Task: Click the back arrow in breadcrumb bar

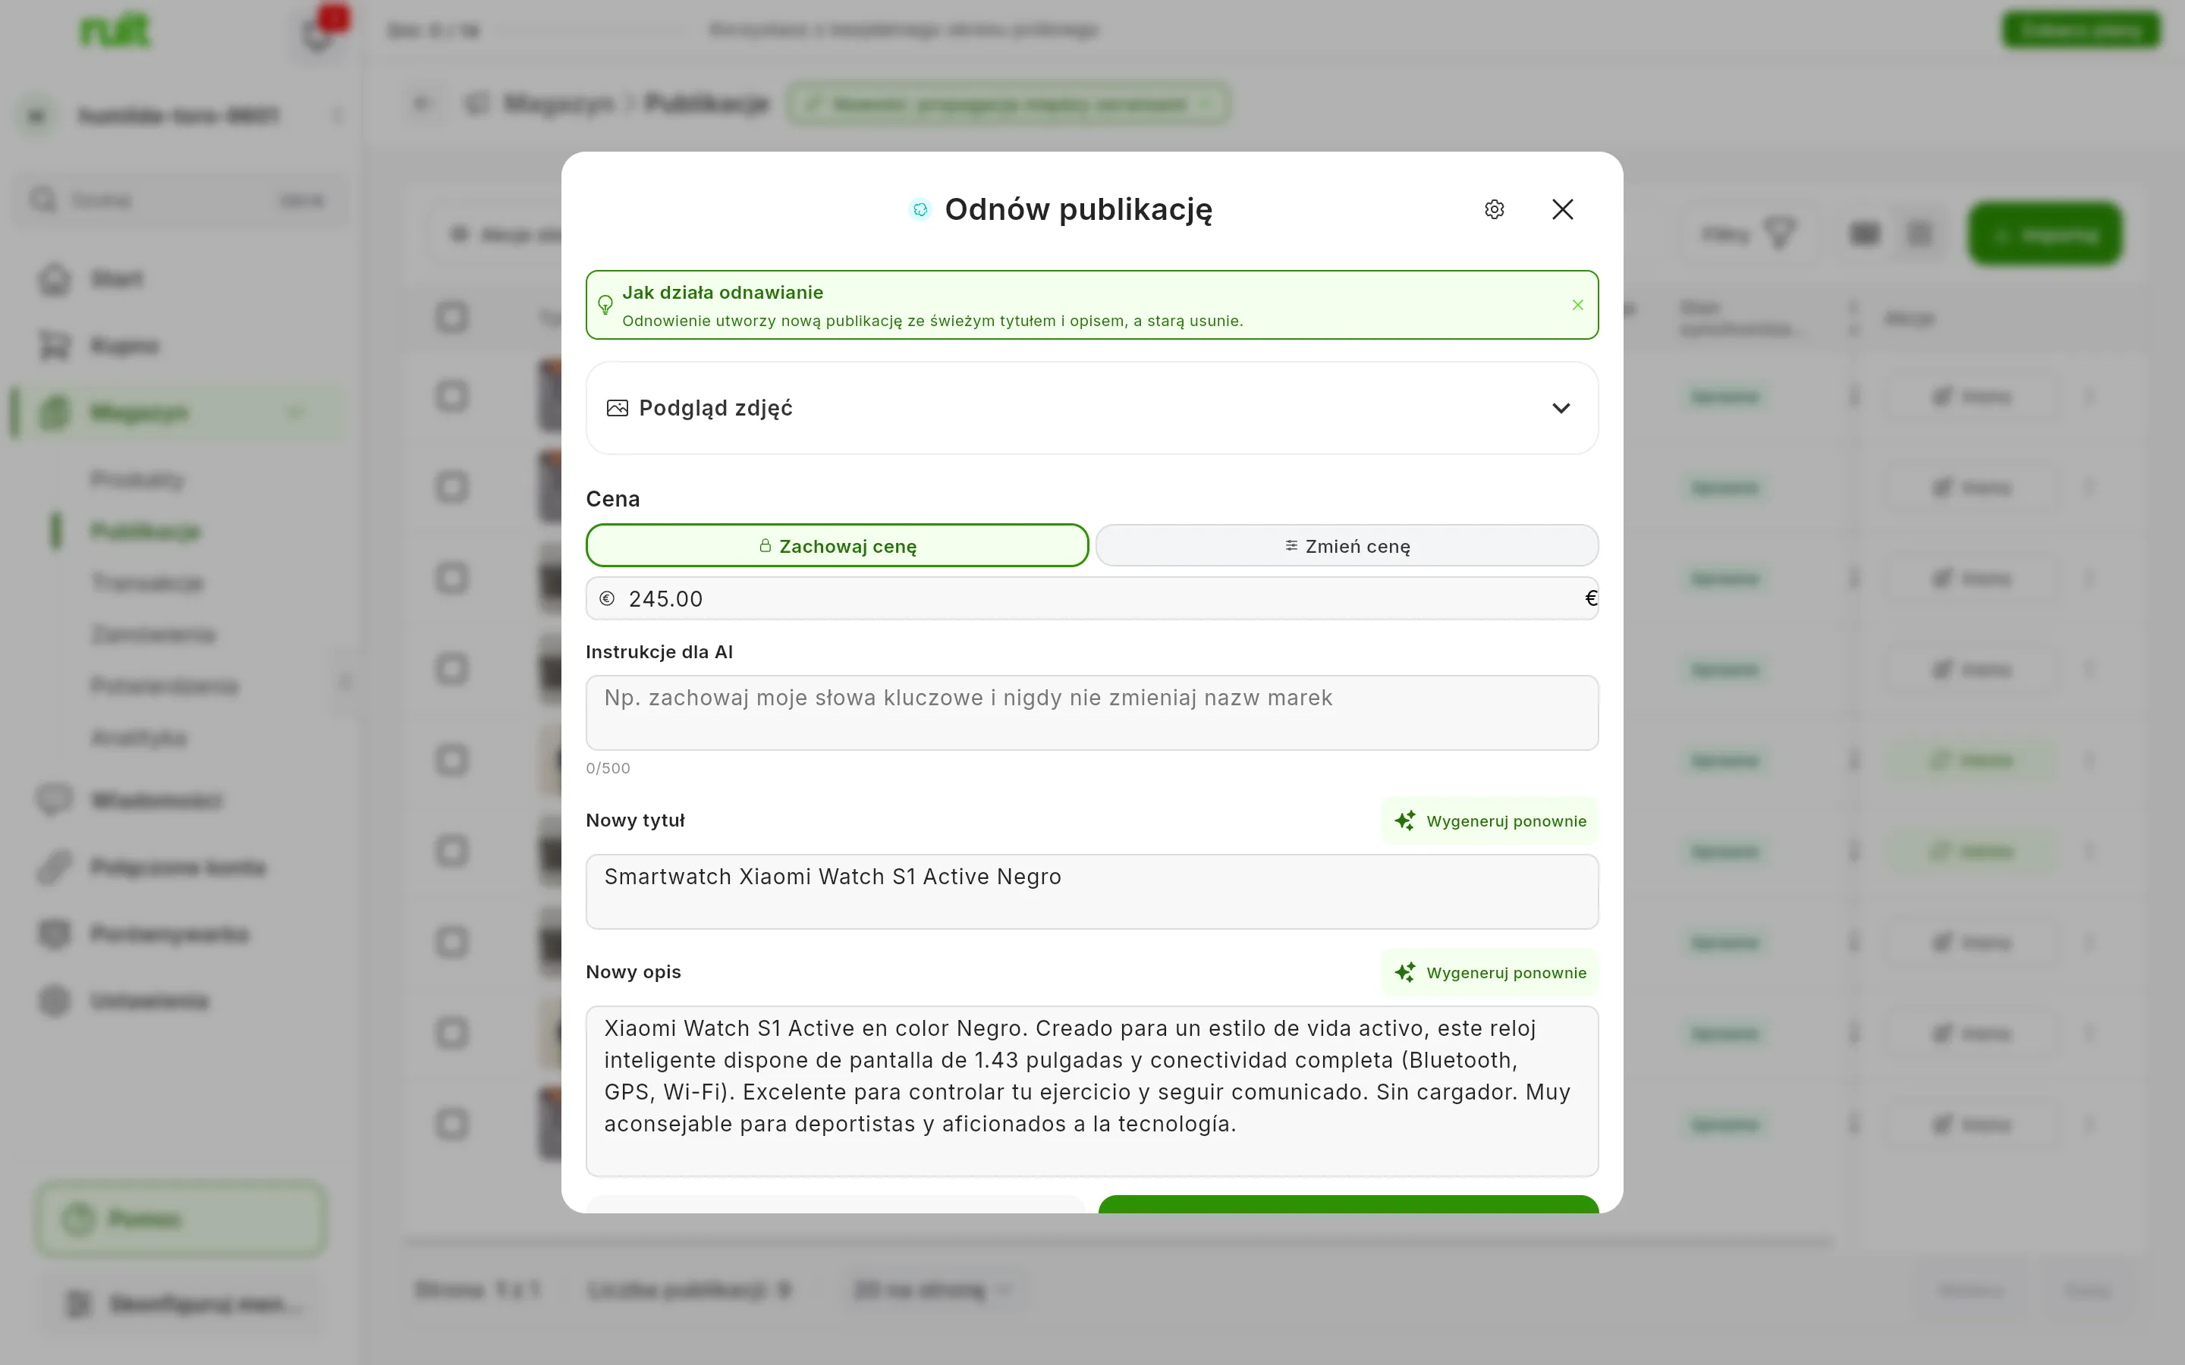Action: click(423, 104)
